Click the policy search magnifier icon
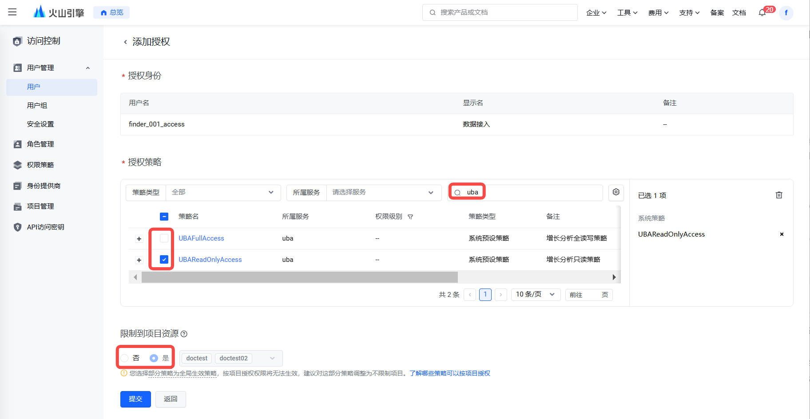Image resolution: width=810 pixels, height=419 pixels. click(457, 193)
